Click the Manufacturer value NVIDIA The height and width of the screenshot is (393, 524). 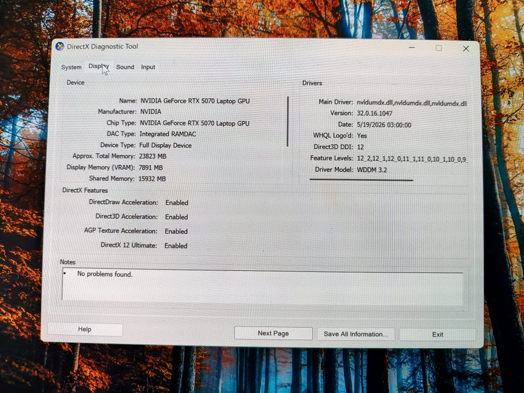click(151, 111)
